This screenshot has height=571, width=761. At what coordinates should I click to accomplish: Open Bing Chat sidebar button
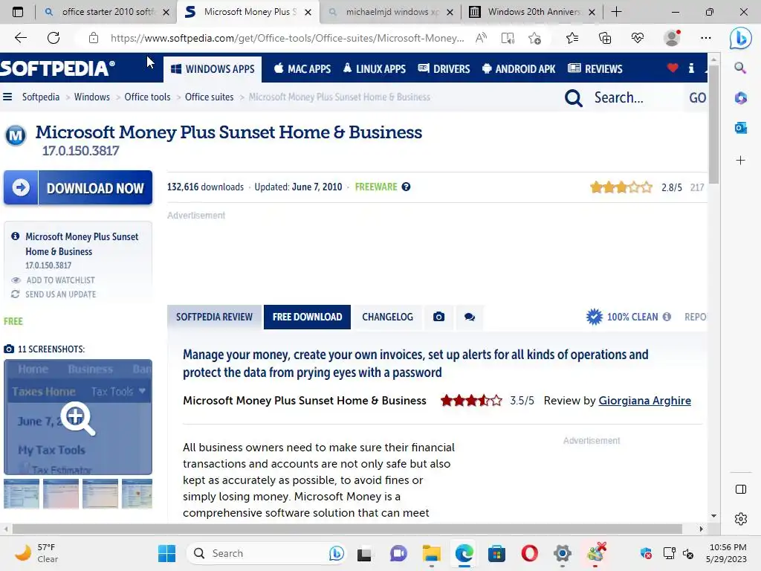(x=740, y=38)
